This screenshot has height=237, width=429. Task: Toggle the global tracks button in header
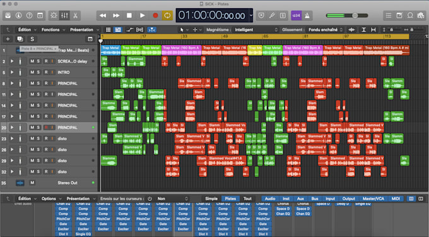pos(90,39)
